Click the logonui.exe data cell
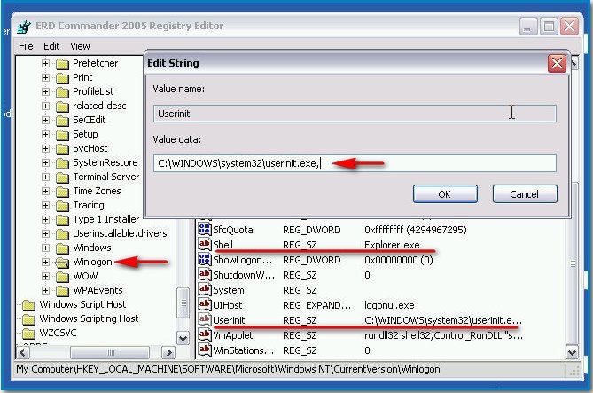593x393 pixels. (389, 305)
